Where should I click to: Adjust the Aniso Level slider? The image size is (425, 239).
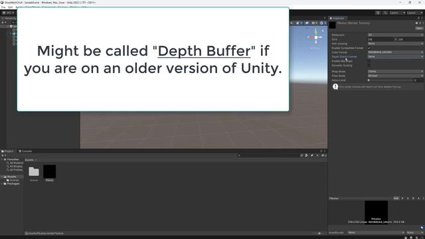[390, 80]
